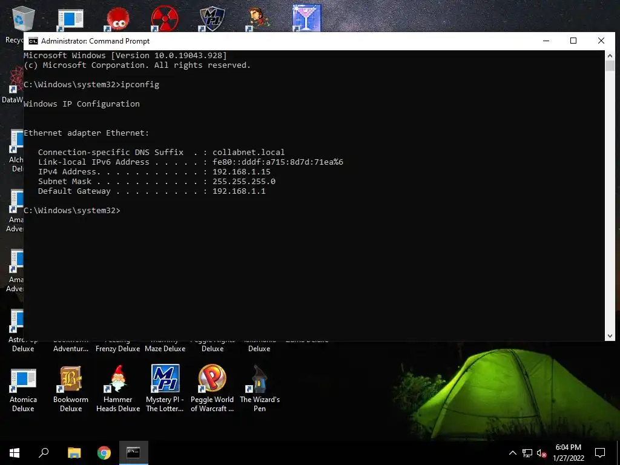Click the taskbar Search magnifier
This screenshot has width=620, height=465.
pyautogui.click(x=44, y=453)
